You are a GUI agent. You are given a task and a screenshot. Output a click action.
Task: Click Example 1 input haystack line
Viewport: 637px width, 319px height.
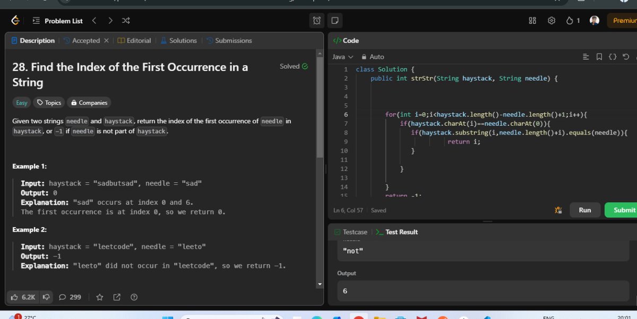111,183
